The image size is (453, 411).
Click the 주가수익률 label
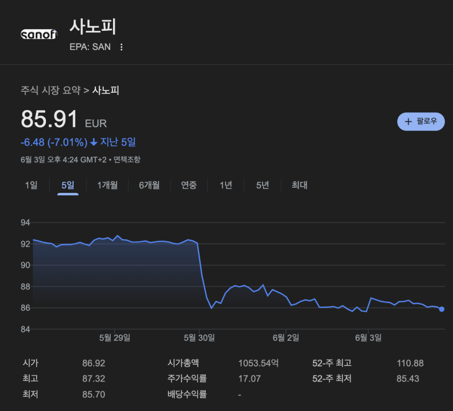pos(187,378)
